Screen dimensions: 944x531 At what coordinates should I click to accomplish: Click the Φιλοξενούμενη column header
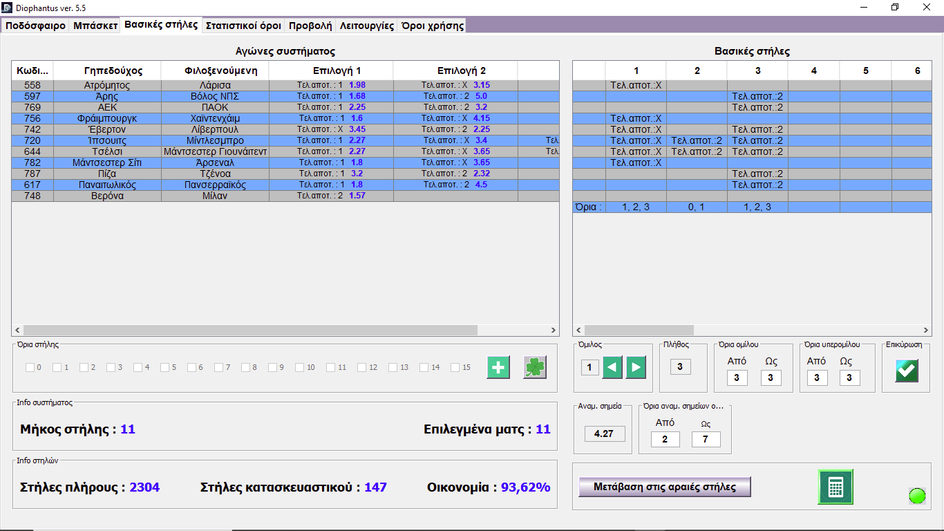tap(216, 71)
